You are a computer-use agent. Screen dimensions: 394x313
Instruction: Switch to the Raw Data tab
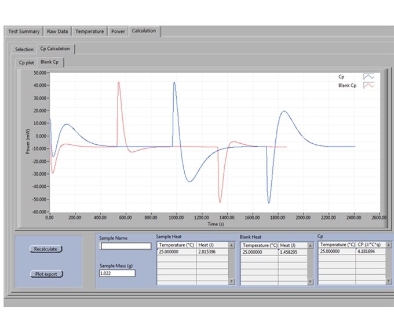point(59,31)
